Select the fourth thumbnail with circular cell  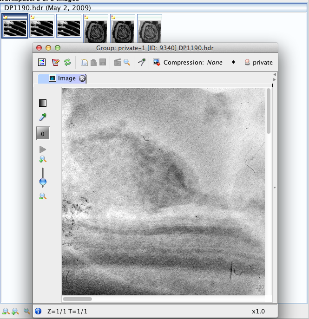(96, 28)
